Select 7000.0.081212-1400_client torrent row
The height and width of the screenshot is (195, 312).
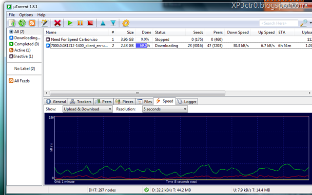pos(79,46)
